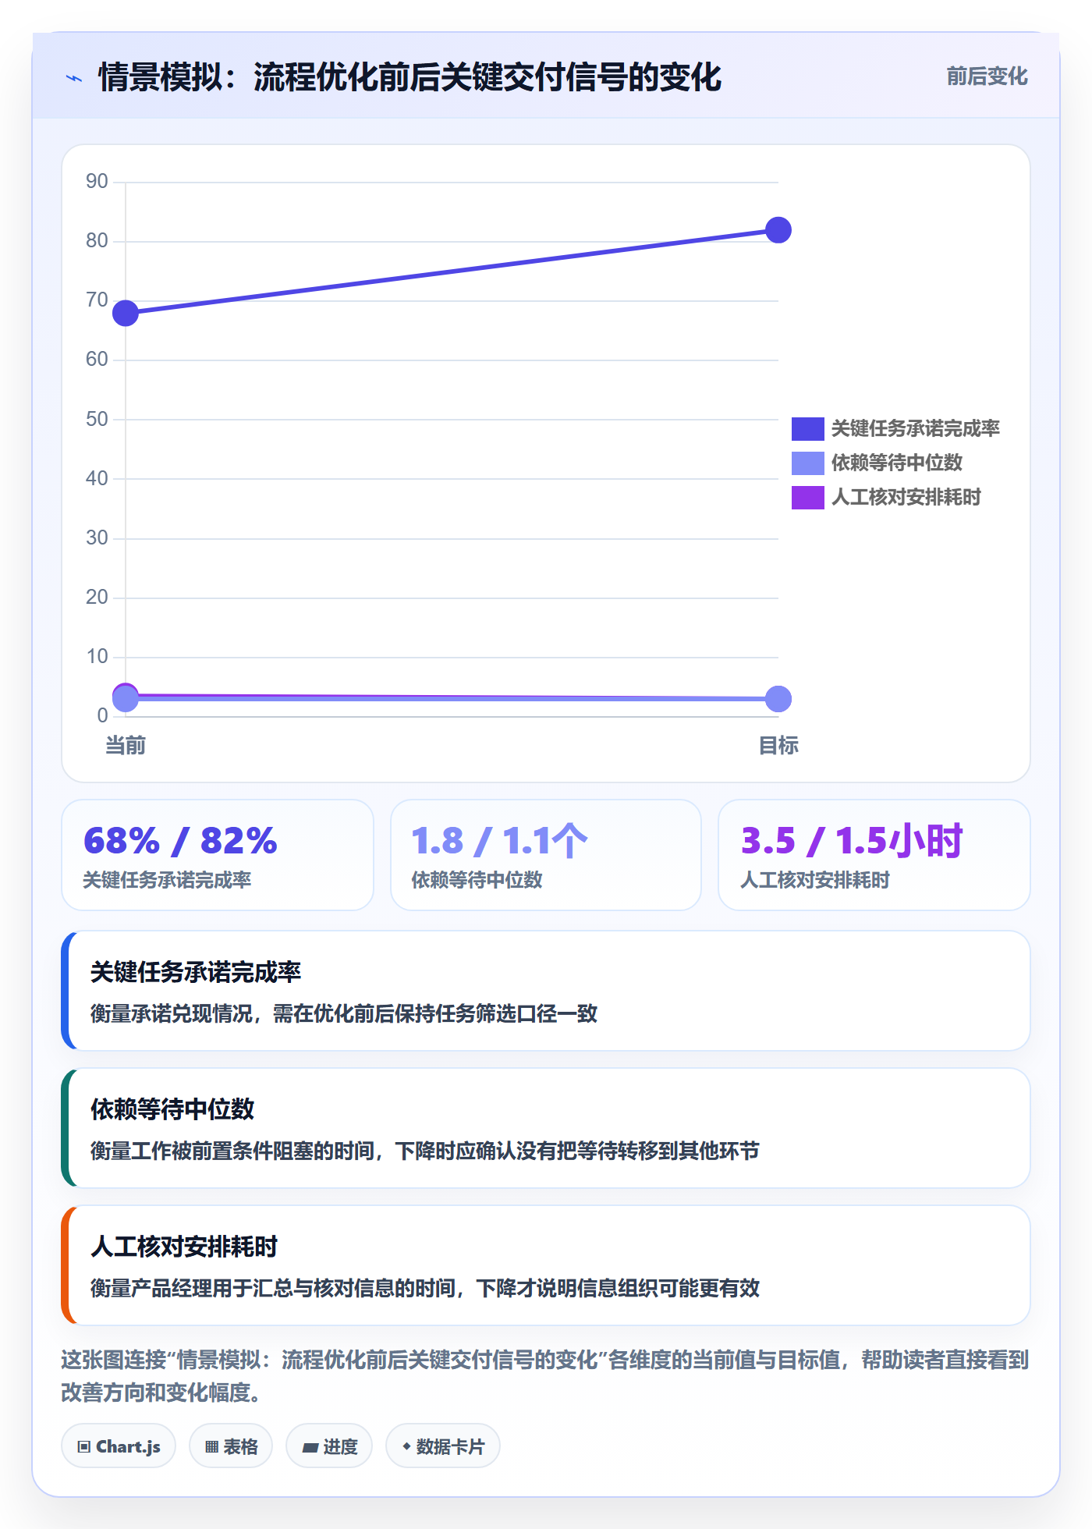Toggle the 依赖等待中位数 legend color swatch

point(807,463)
